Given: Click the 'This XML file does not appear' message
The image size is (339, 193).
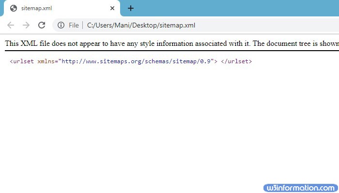Looking at the screenshot, I should (x=172, y=43).
